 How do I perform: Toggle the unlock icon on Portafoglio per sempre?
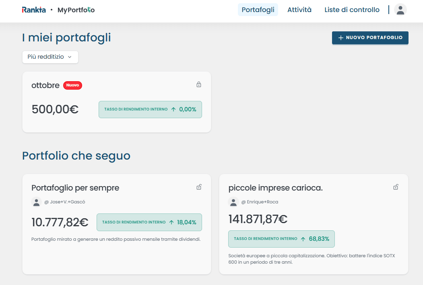[199, 187]
